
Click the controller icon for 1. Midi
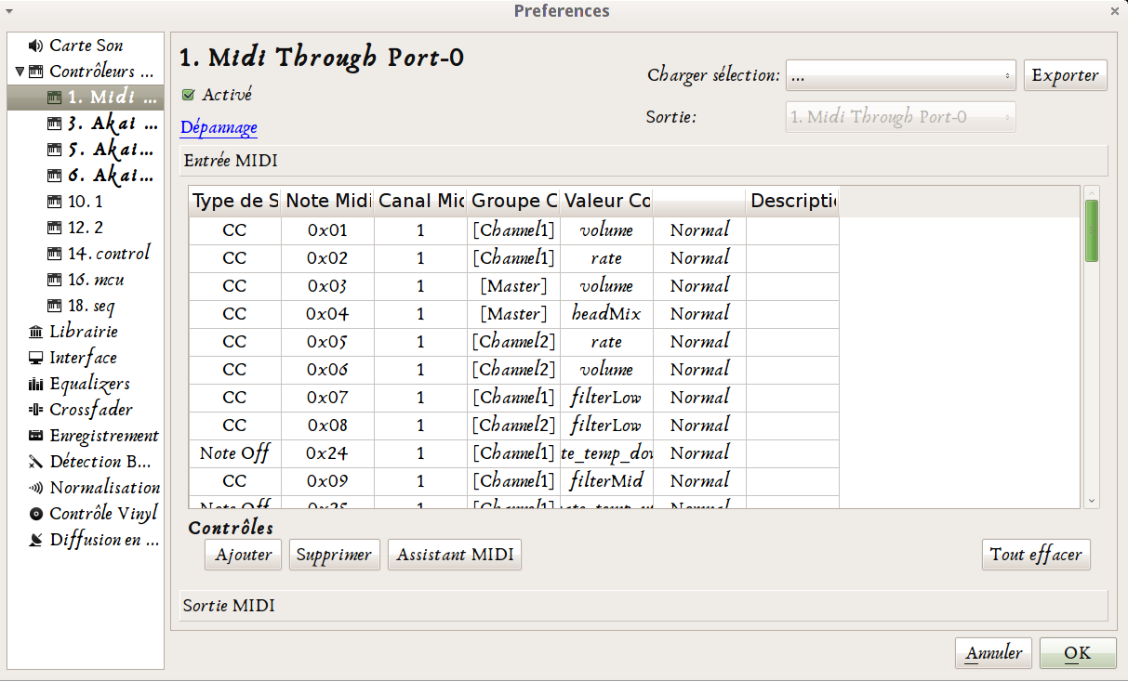(54, 98)
